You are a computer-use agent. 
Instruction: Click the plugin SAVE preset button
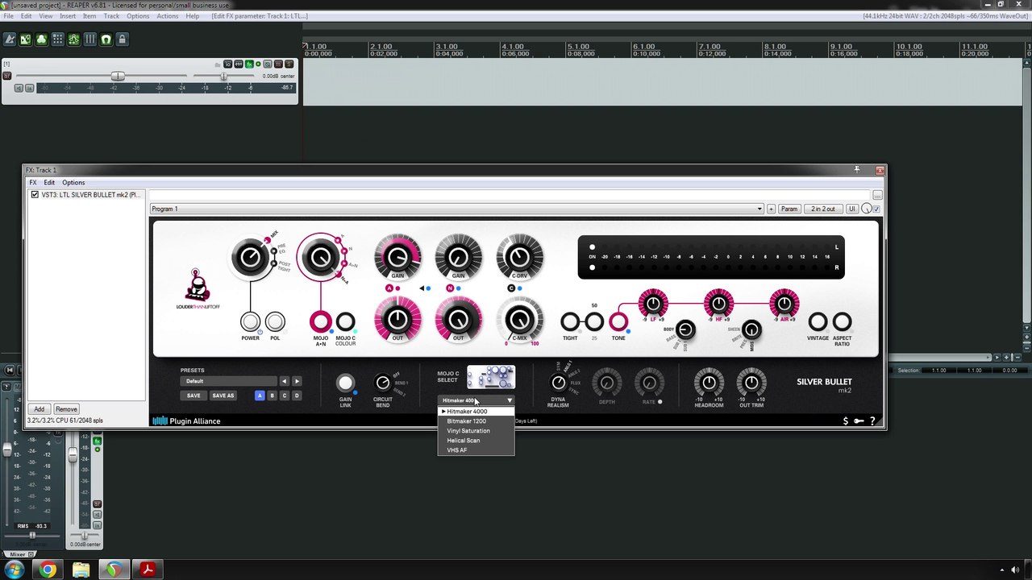193,396
